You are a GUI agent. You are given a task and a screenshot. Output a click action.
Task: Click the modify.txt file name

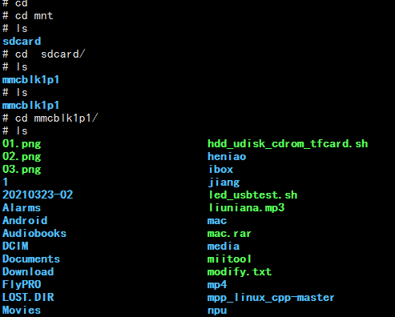coord(240,272)
